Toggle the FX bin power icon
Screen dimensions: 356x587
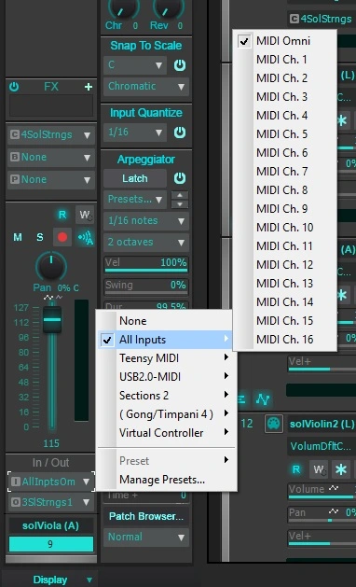coord(14,87)
